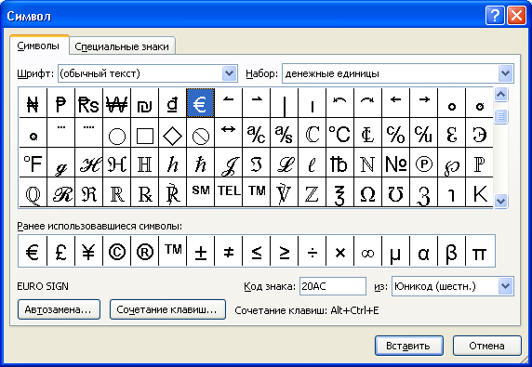Pick the Euro sign from recently used
Image resolution: width=532 pixels, height=367 pixels.
pyautogui.click(x=33, y=251)
